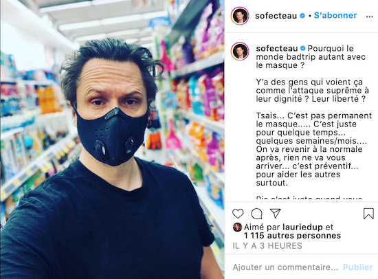
Task: Open lauriedup's profile from likes line
Action: click(302, 227)
